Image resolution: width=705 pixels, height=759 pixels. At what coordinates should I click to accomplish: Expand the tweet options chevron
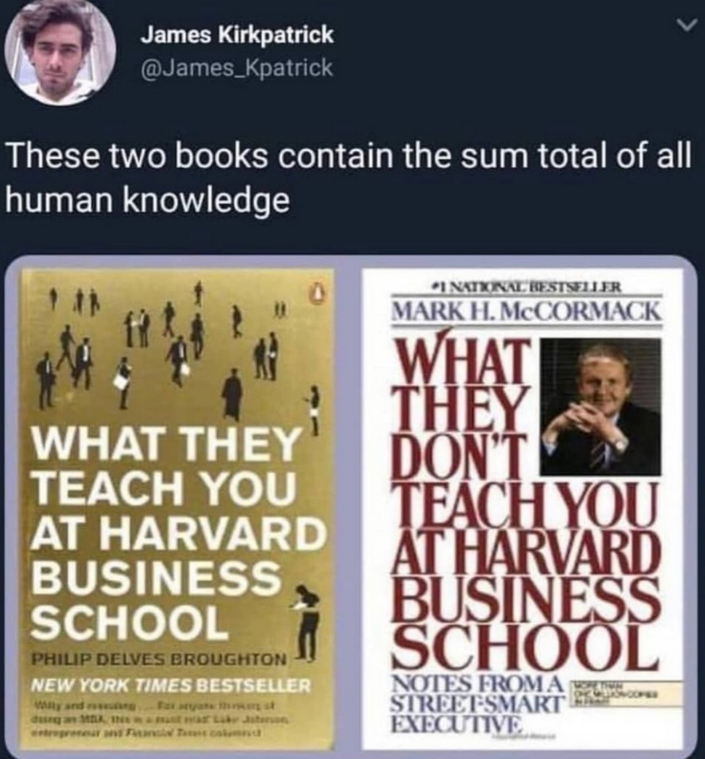click(690, 28)
